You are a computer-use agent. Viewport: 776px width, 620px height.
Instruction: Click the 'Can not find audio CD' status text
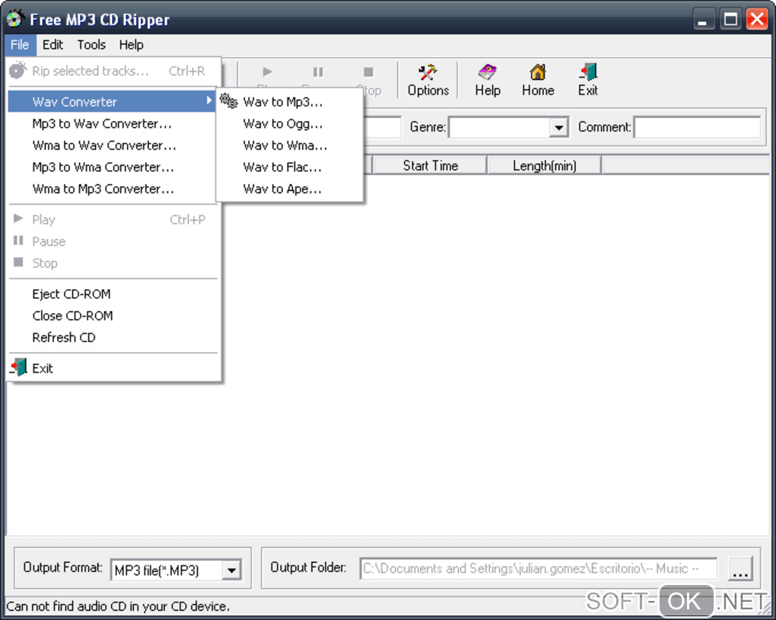pos(118,606)
